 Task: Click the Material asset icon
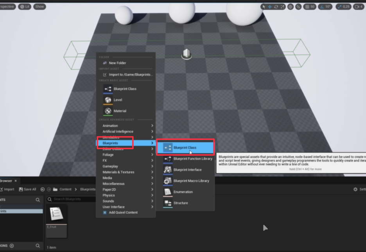click(108, 111)
